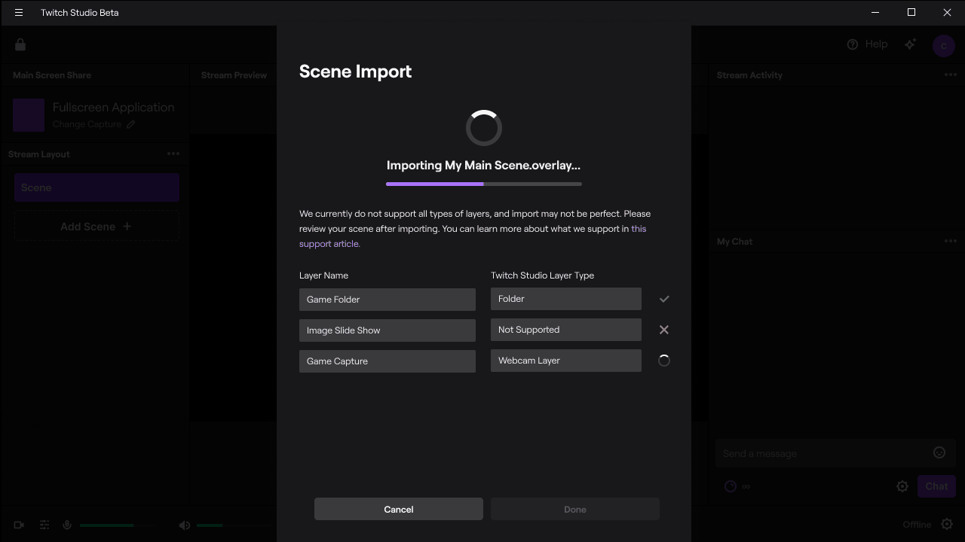The width and height of the screenshot is (965, 542).
Task: Open the Not Supported layer type dropdown
Action: (x=566, y=330)
